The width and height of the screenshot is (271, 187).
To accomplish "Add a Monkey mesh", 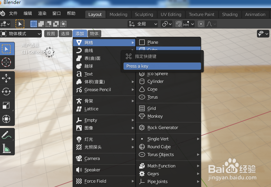I will [x=169, y=116].
